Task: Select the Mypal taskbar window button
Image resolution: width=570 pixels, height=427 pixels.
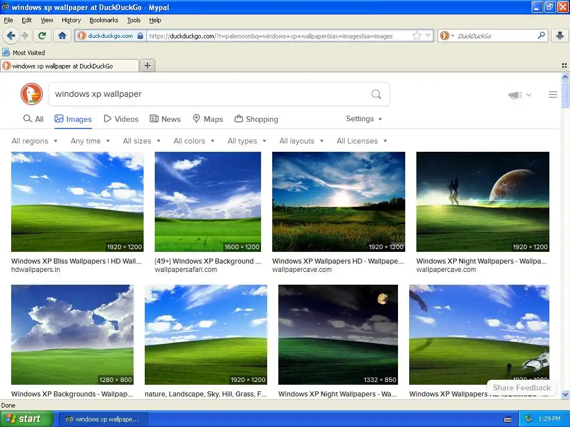Action: 103,419
